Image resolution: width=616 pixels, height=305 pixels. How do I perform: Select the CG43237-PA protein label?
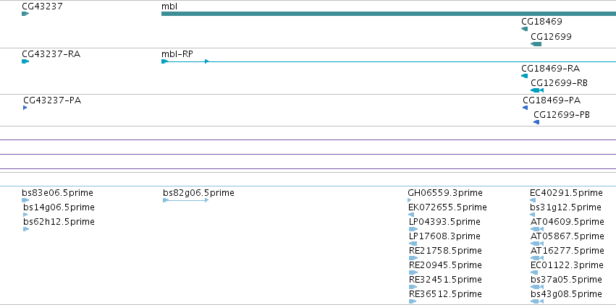pyautogui.click(x=52, y=100)
